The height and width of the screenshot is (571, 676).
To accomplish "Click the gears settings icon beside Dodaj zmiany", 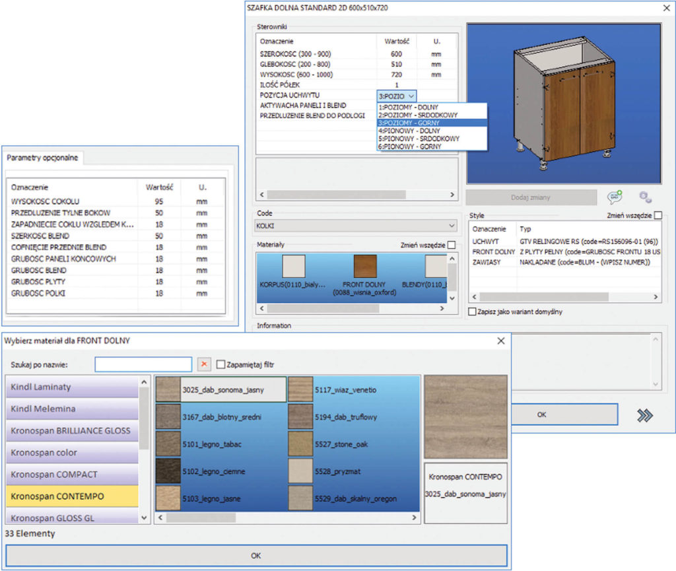I will click(x=645, y=197).
